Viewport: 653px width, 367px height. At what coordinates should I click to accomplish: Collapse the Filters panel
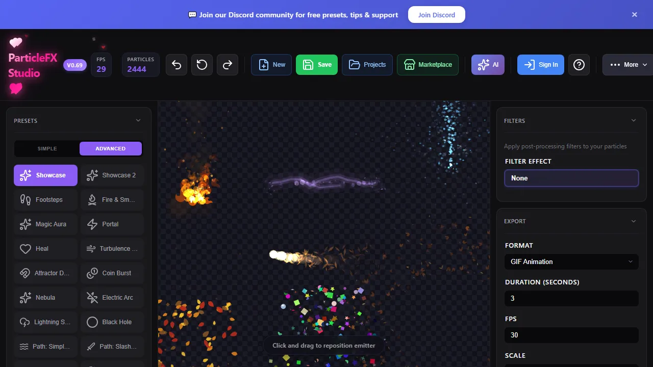[634, 120]
